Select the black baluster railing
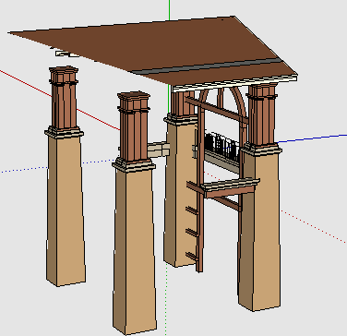The height and width of the screenshot is (336, 347). 222,147
